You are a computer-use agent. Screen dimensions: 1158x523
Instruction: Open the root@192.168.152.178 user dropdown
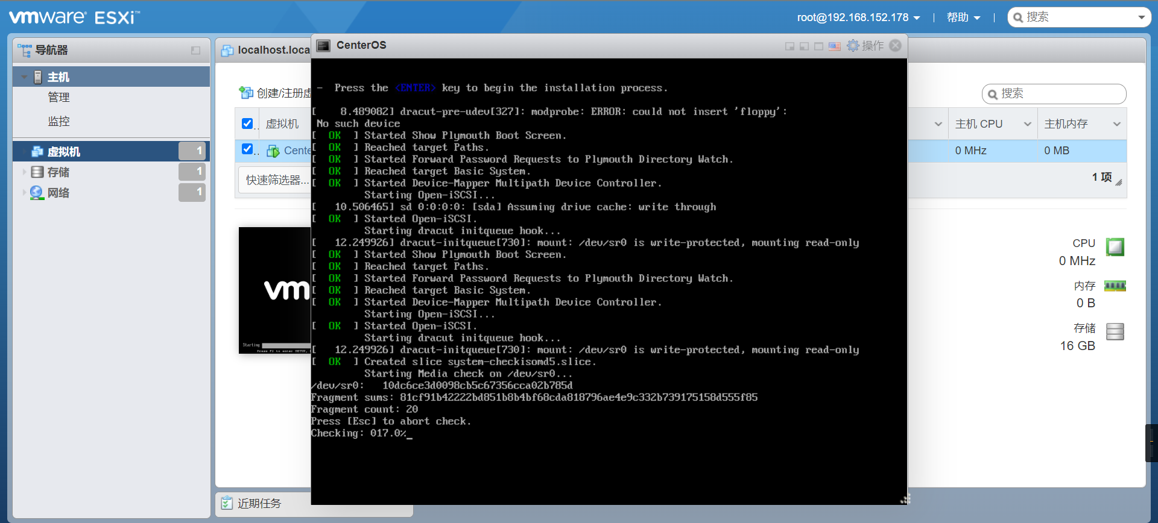[859, 17]
